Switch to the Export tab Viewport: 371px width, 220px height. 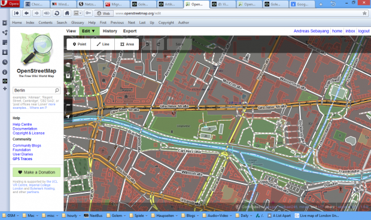click(x=130, y=31)
